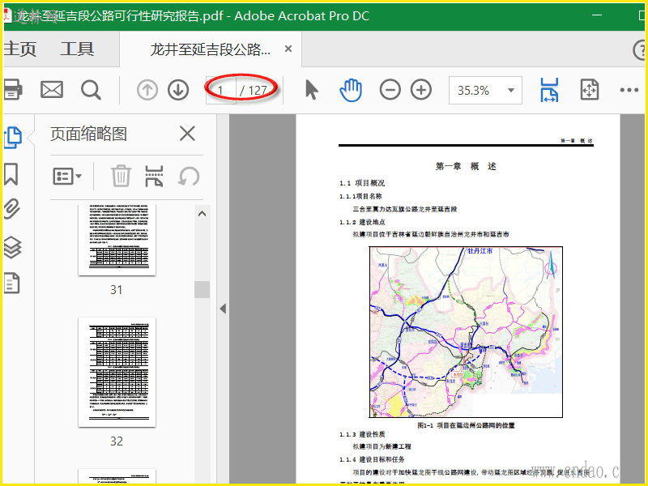Click the thumbnail panel scissors page icon

tap(154, 177)
